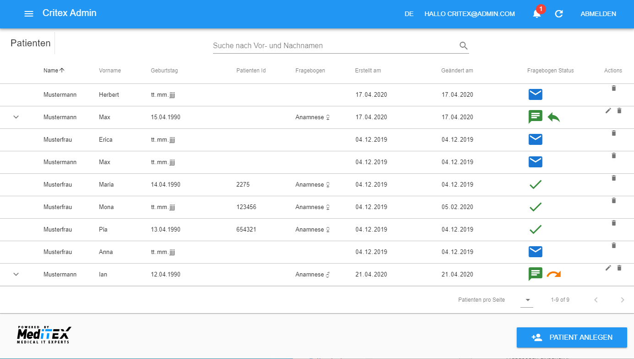Image resolution: width=634 pixels, height=359 pixels.
Task: Switch language via DE button
Action: [x=409, y=14]
